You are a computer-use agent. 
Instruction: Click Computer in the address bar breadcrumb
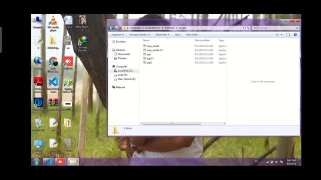point(135,28)
